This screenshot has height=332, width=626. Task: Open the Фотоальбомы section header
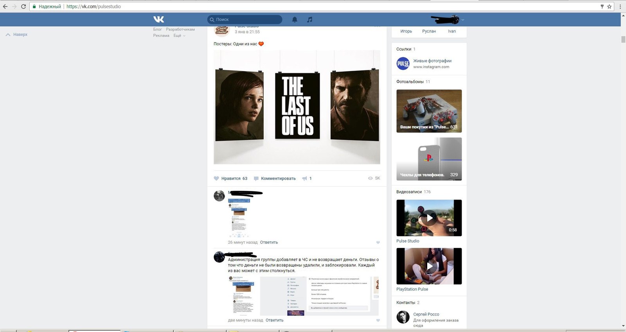tap(410, 82)
